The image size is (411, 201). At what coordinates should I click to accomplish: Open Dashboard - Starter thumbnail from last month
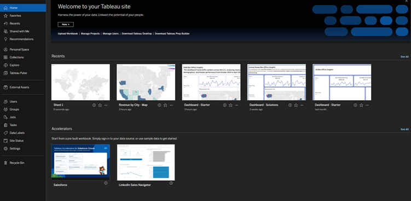342,82
